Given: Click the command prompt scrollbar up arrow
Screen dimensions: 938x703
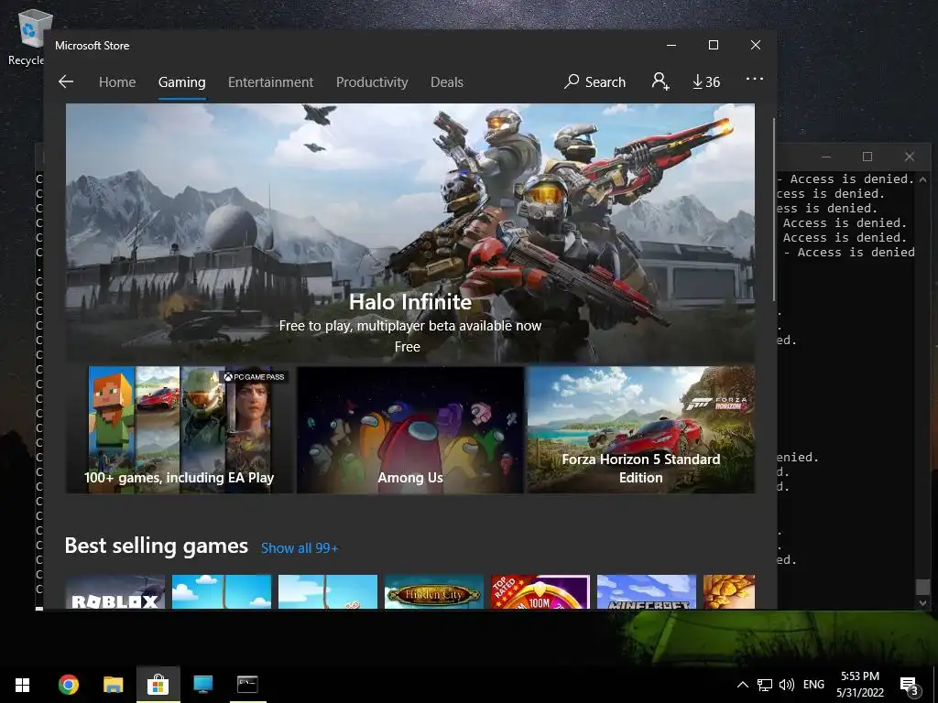Looking at the screenshot, I should click(x=922, y=178).
